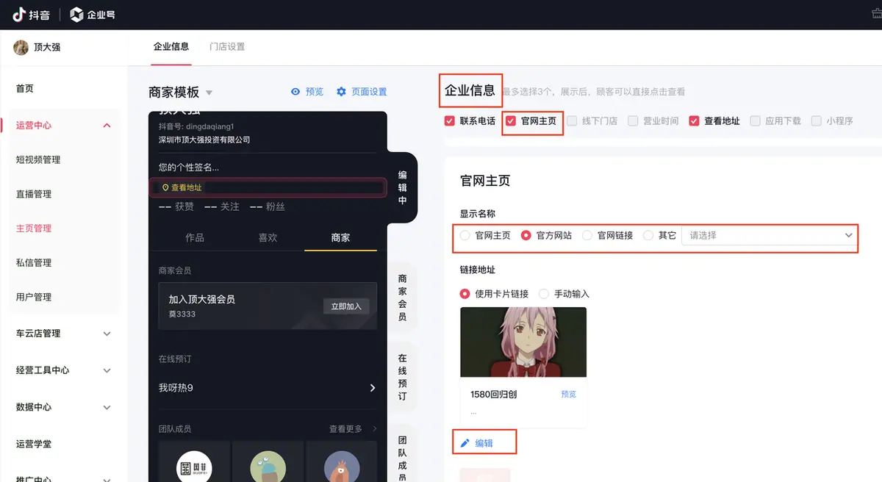
Task: Select the second team member avatar
Action: coord(268,468)
